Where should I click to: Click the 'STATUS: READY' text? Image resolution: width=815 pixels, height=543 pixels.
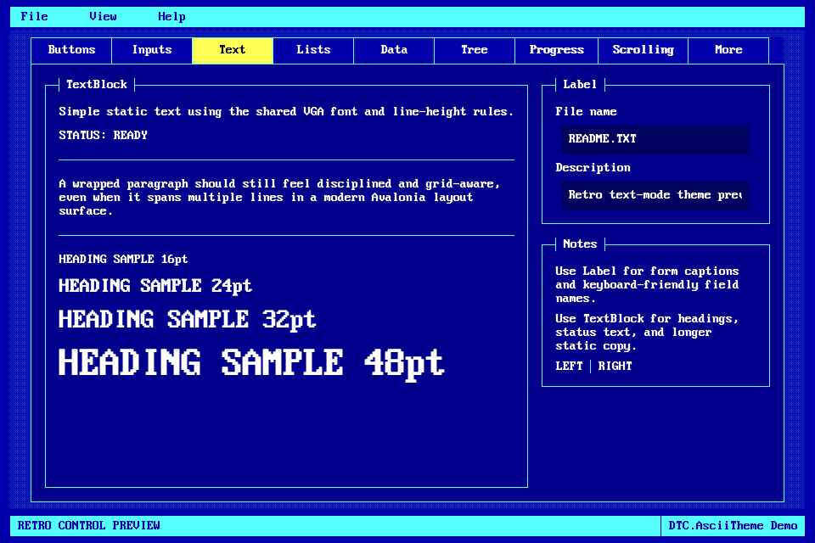pos(103,136)
